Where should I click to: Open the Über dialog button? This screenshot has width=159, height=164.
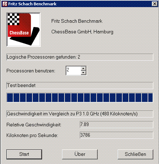[x=80, y=154]
